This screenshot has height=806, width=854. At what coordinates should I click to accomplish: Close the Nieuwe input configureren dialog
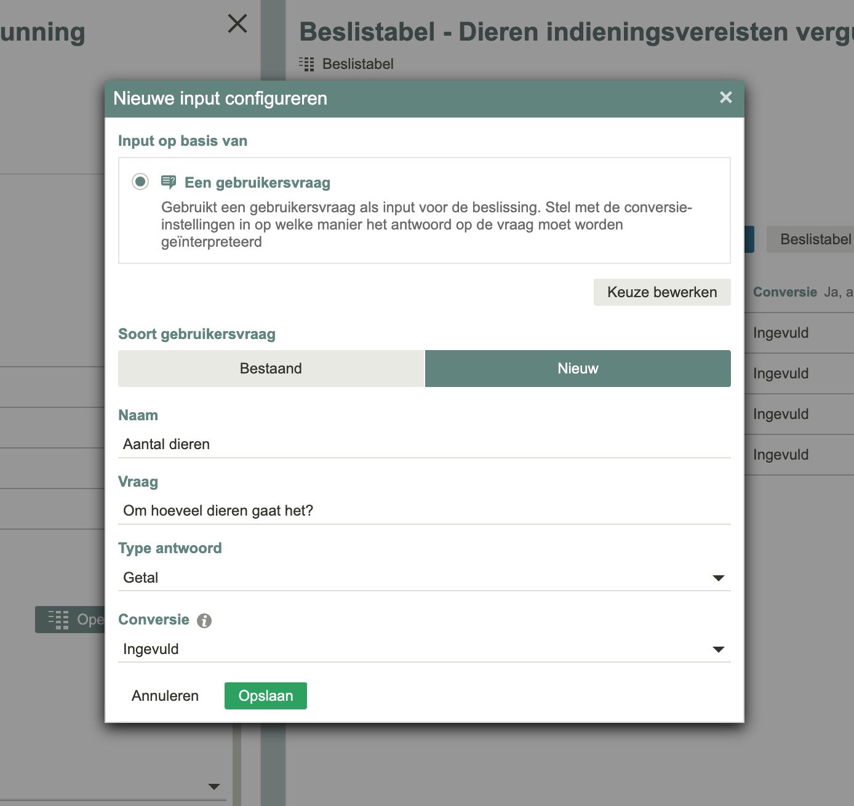pyautogui.click(x=725, y=98)
